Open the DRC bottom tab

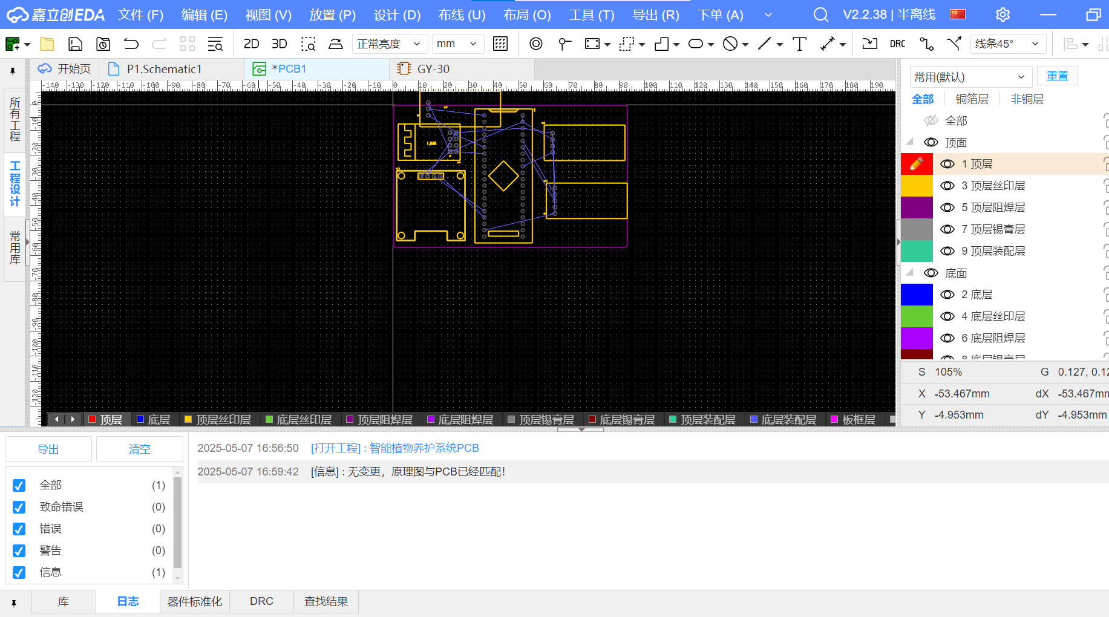[x=261, y=601]
